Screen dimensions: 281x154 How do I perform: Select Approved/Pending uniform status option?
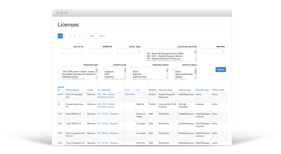[184, 74]
